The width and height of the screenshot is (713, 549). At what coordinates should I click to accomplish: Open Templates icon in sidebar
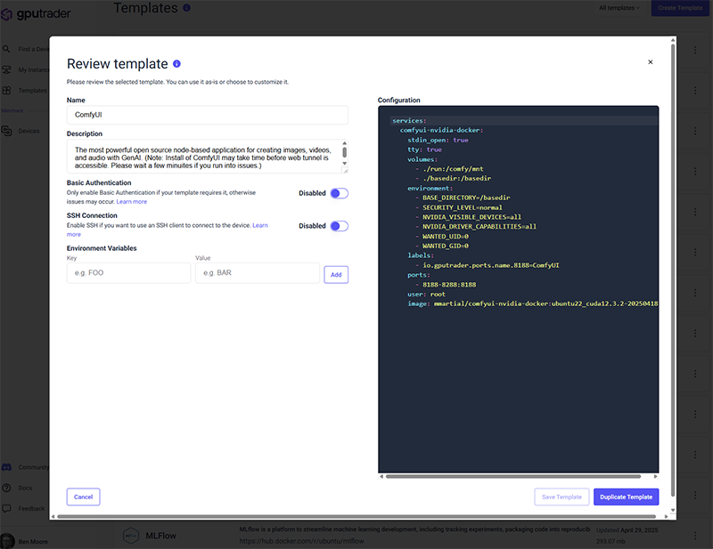click(6, 91)
